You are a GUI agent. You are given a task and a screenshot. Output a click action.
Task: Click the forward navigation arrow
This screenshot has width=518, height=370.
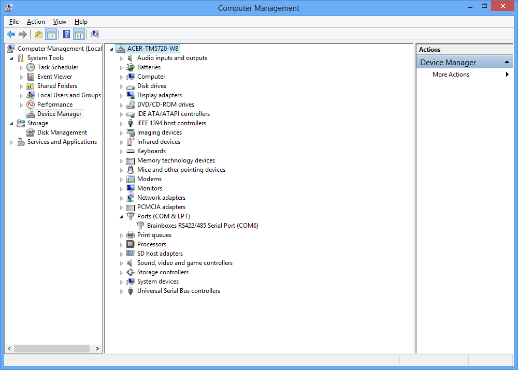[23, 34]
